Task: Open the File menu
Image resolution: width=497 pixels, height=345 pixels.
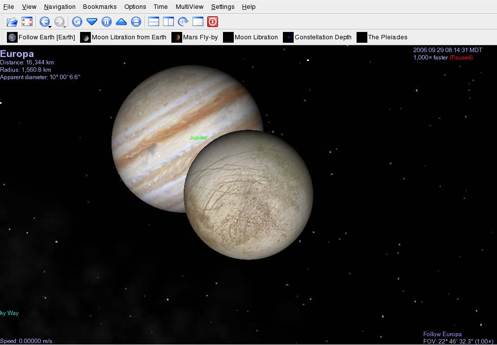Action: click(8, 7)
